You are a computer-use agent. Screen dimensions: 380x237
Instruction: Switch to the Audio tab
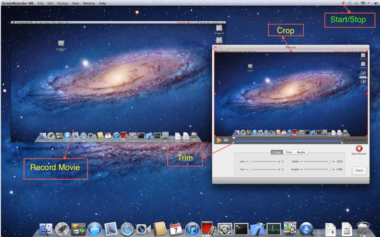(301, 152)
